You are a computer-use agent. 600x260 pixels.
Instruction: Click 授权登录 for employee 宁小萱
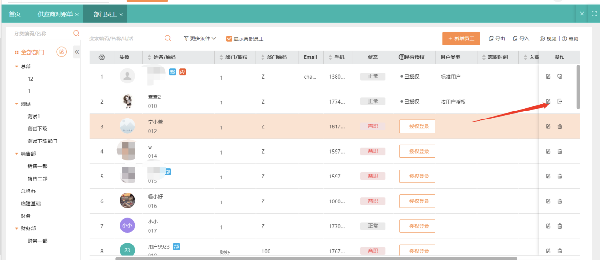(x=417, y=126)
